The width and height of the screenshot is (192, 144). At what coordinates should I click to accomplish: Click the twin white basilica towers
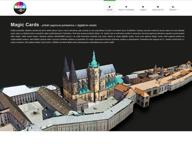tap(159, 70)
